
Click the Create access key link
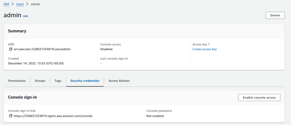(204, 49)
